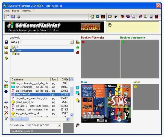This screenshot has width=164, height=137.
Task: Click the cyan inlay icon marked 1
Action: (x=78, y=93)
